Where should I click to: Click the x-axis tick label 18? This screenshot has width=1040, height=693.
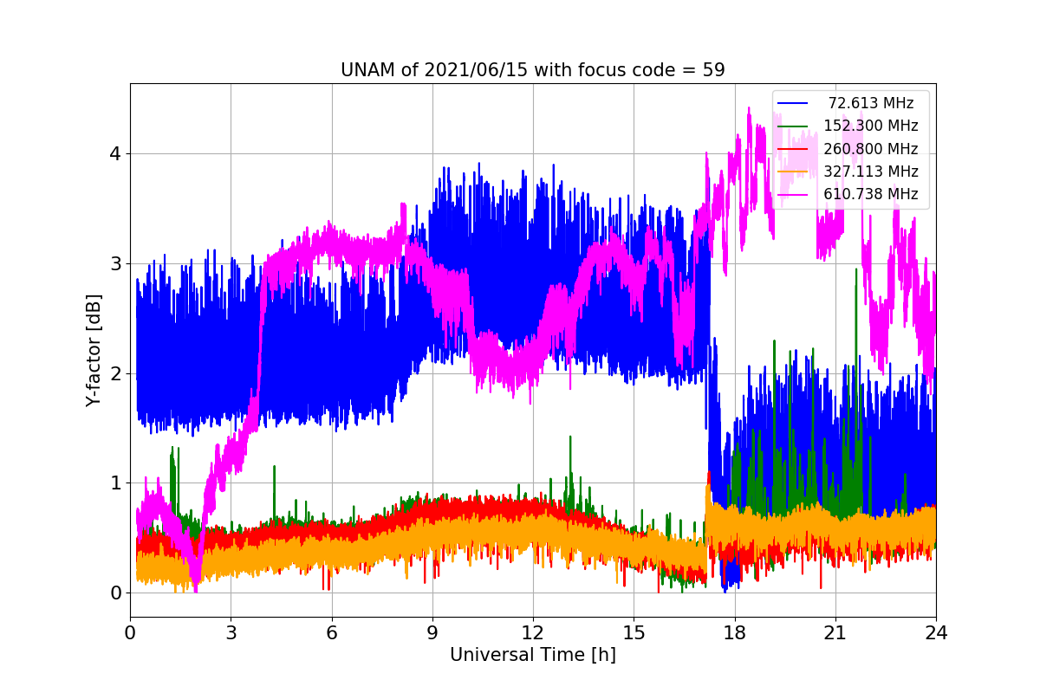[735, 632]
